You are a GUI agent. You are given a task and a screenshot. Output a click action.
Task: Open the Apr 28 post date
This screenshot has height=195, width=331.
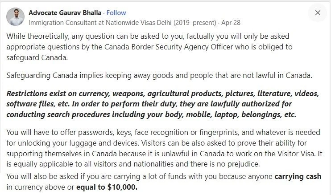click(231, 23)
